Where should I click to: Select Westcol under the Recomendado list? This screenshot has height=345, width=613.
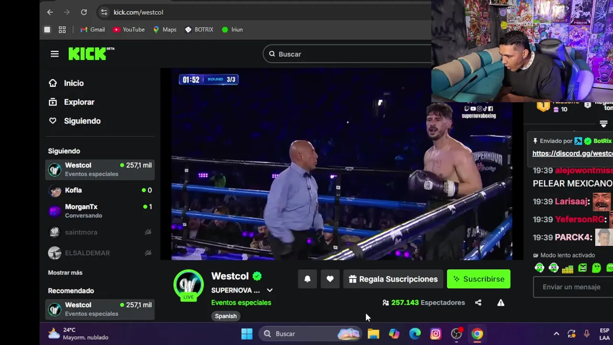click(100, 309)
